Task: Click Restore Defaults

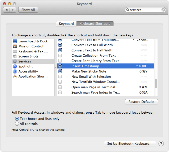Action: [141, 102]
